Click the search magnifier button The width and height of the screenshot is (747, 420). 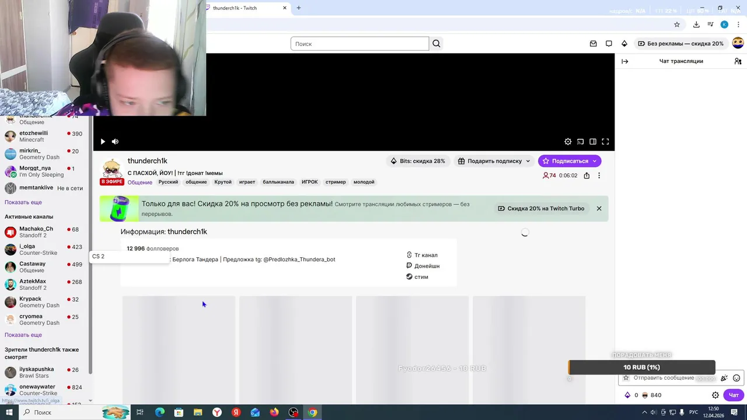pos(436,44)
